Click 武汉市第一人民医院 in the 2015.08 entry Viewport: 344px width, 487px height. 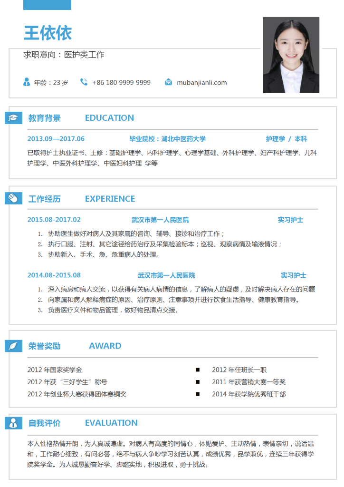point(160,220)
